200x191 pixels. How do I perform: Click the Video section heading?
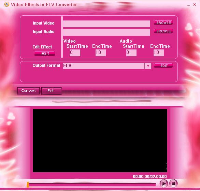pos(70,41)
